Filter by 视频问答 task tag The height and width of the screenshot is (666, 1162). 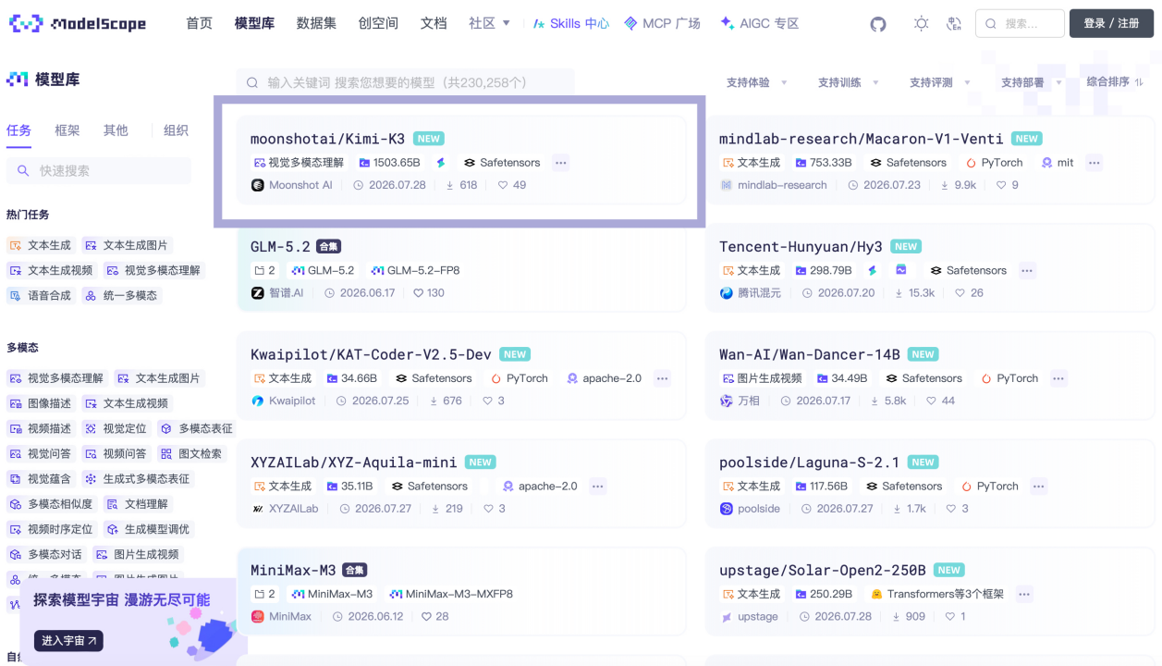(115, 453)
